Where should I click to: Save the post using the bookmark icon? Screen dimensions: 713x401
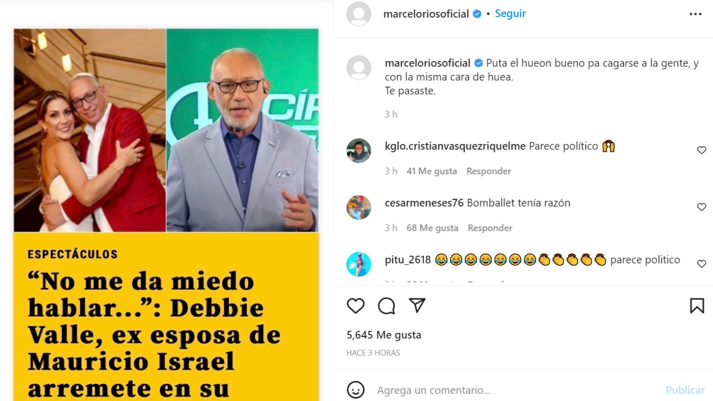pyautogui.click(x=697, y=306)
